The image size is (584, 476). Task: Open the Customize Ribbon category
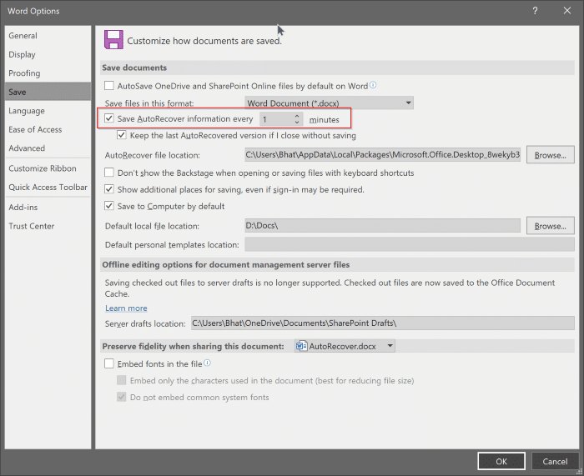[48, 168]
